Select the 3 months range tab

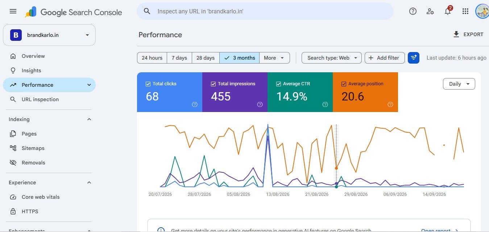click(239, 58)
